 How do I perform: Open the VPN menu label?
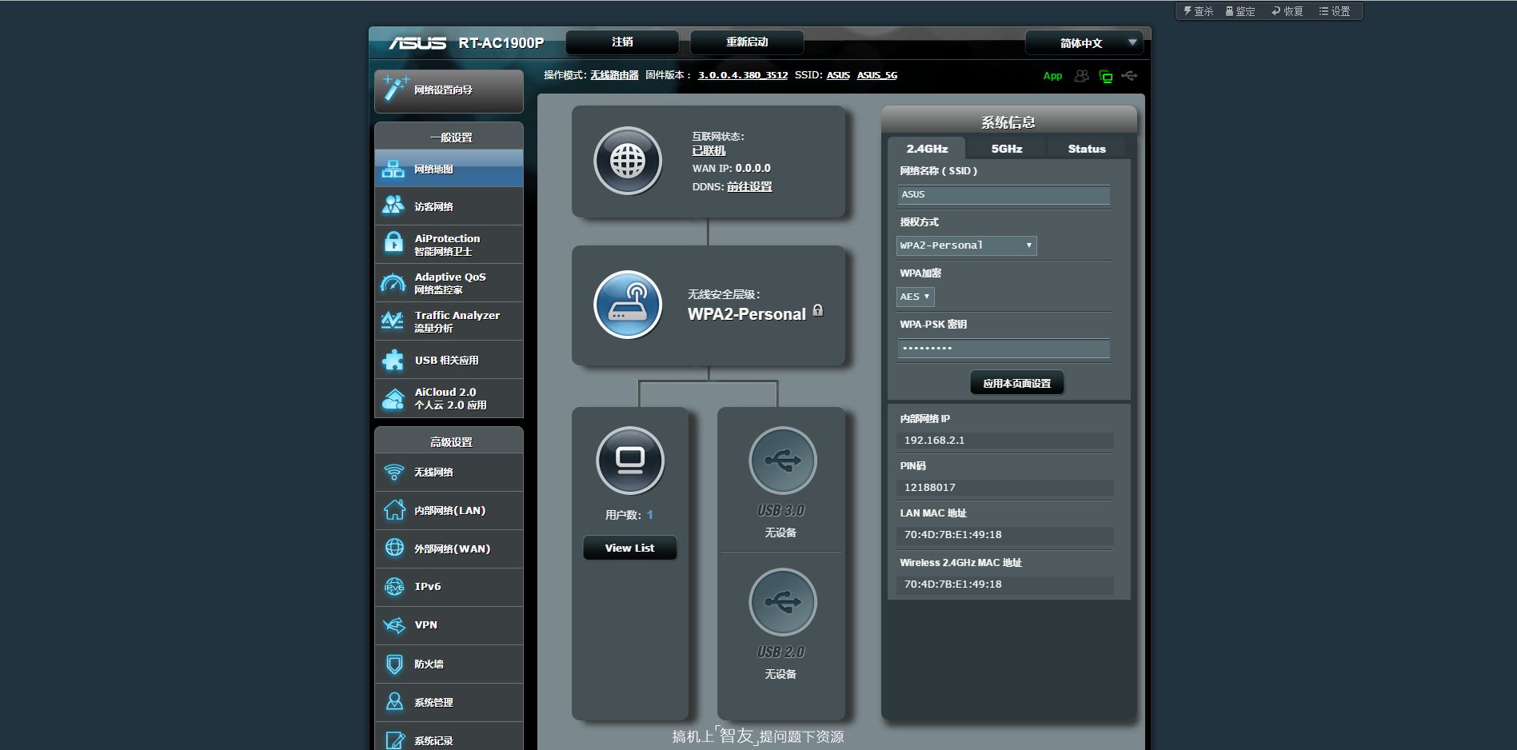[x=425, y=624]
